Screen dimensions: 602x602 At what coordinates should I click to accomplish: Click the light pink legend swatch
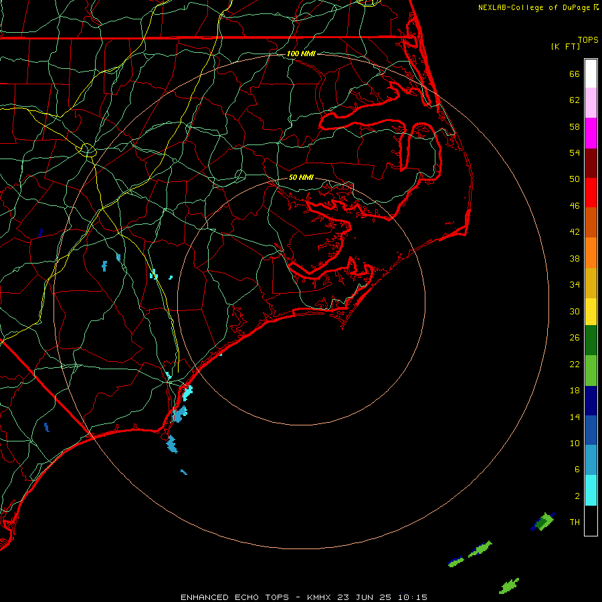[591, 102]
